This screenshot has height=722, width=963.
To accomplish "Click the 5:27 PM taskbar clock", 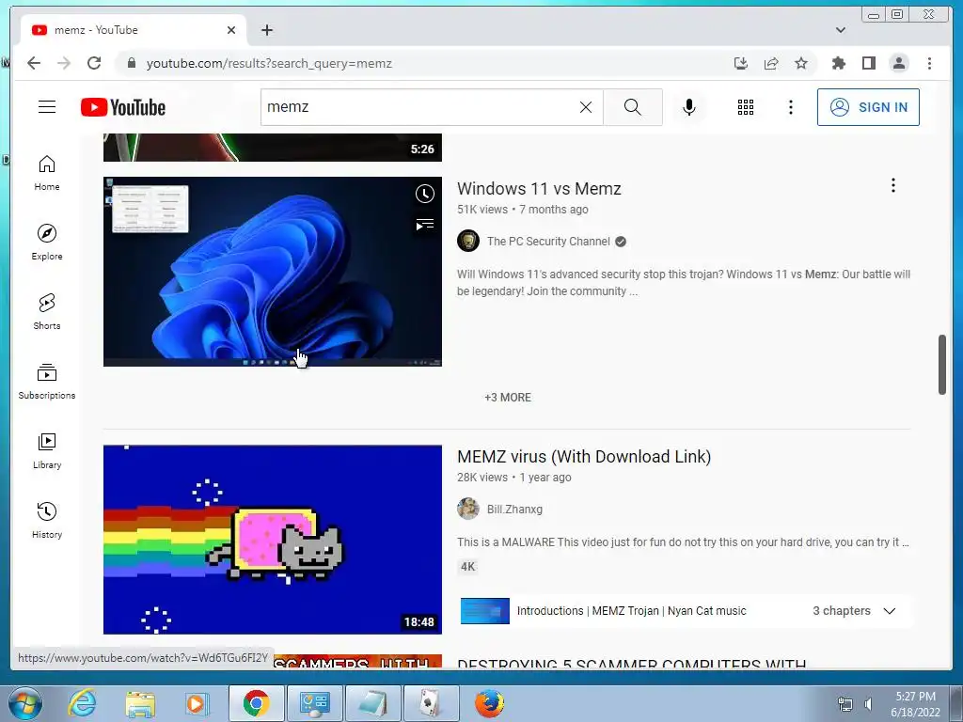I will tap(915, 697).
